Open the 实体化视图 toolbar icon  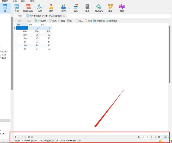(x=28, y=8)
